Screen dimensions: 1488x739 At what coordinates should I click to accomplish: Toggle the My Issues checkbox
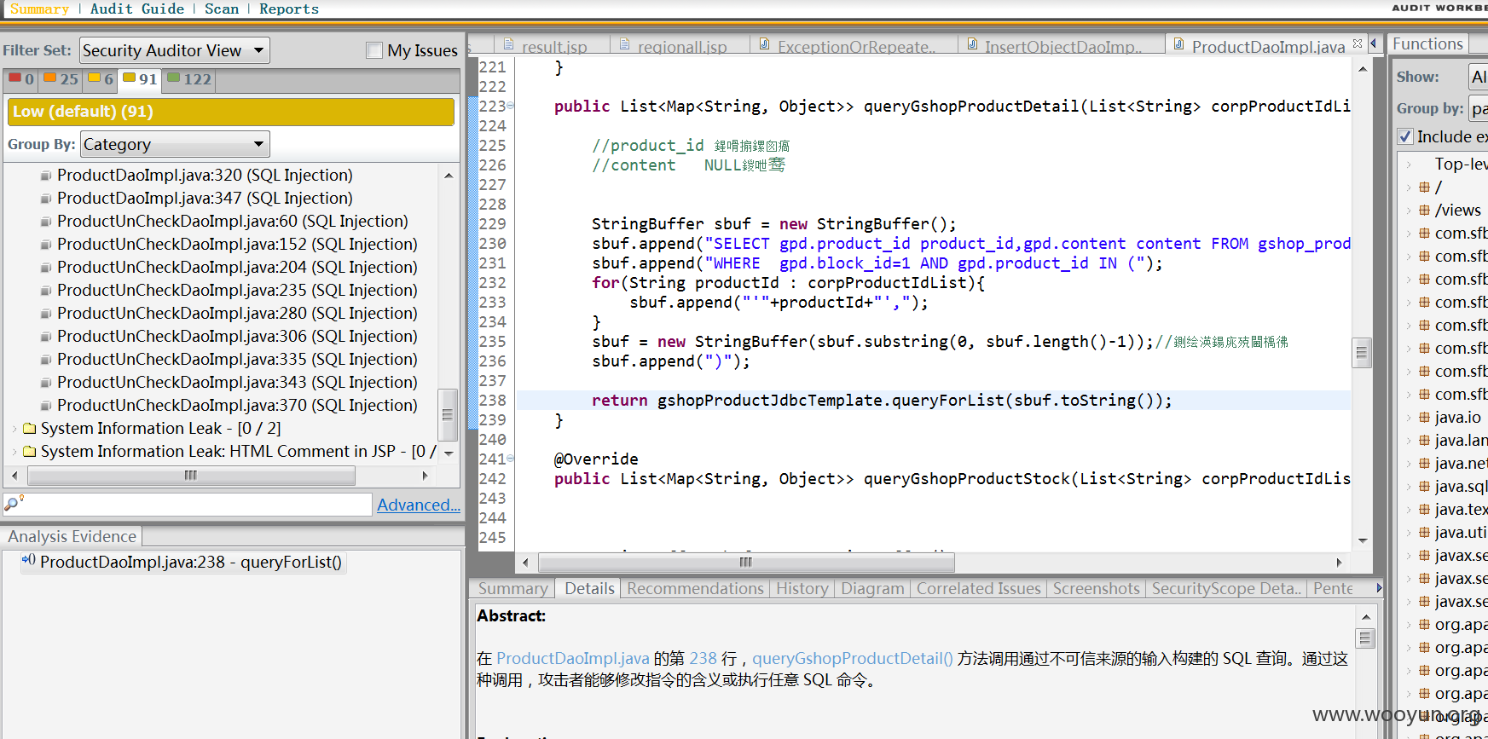[374, 50]
